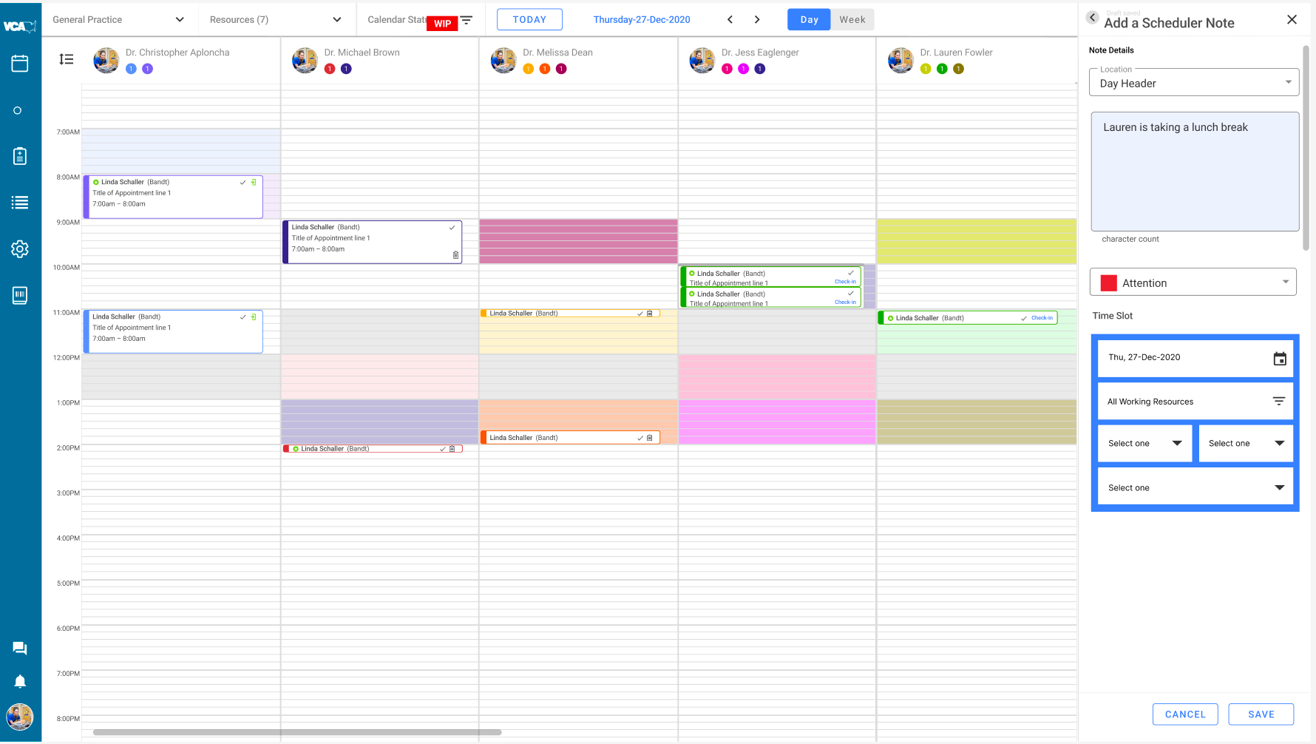
Task: Click the SAVE button
Action: (1261, 714)
